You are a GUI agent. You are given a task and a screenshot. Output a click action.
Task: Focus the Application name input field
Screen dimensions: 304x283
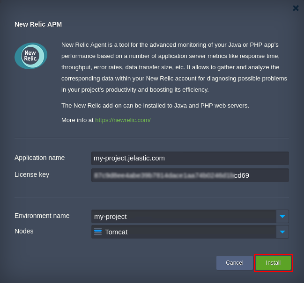point(190,158)
